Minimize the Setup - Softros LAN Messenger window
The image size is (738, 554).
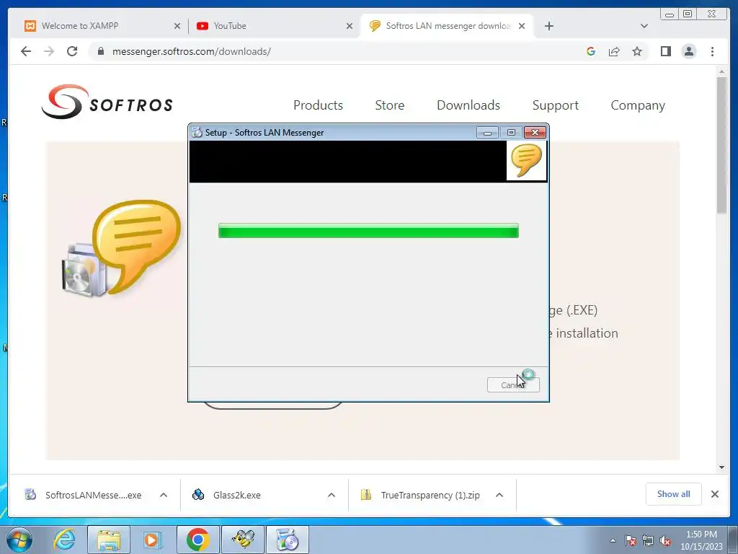(x=487, y=133)
